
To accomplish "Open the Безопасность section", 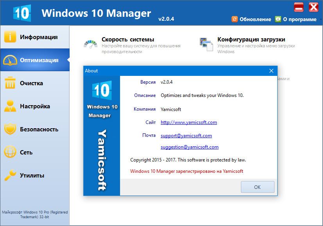I will (x=35, y=129).
